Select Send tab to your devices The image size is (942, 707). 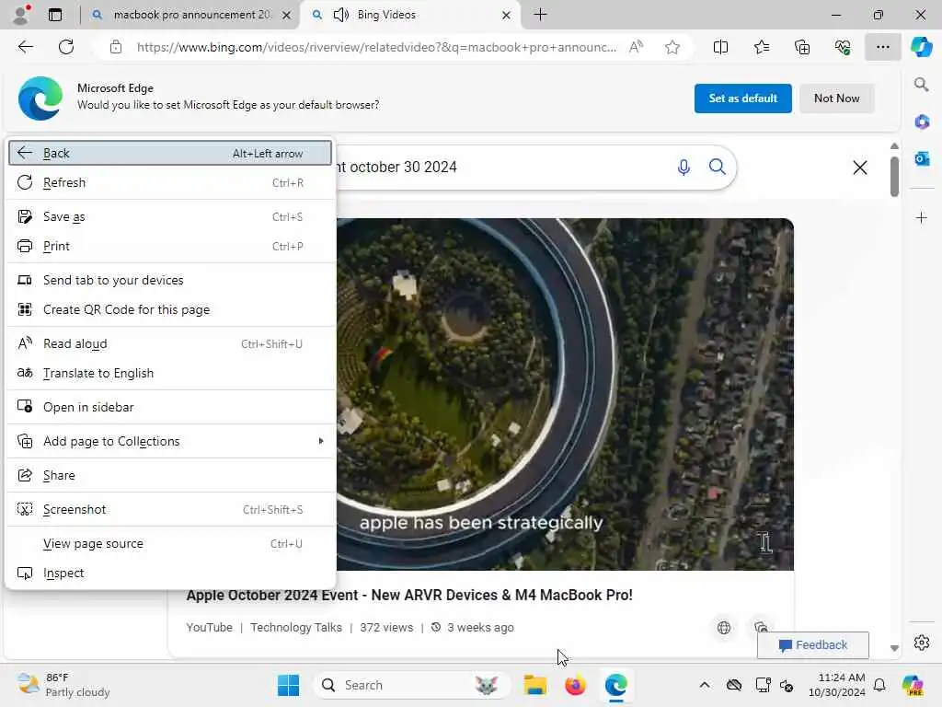click(x=170, y=280)
